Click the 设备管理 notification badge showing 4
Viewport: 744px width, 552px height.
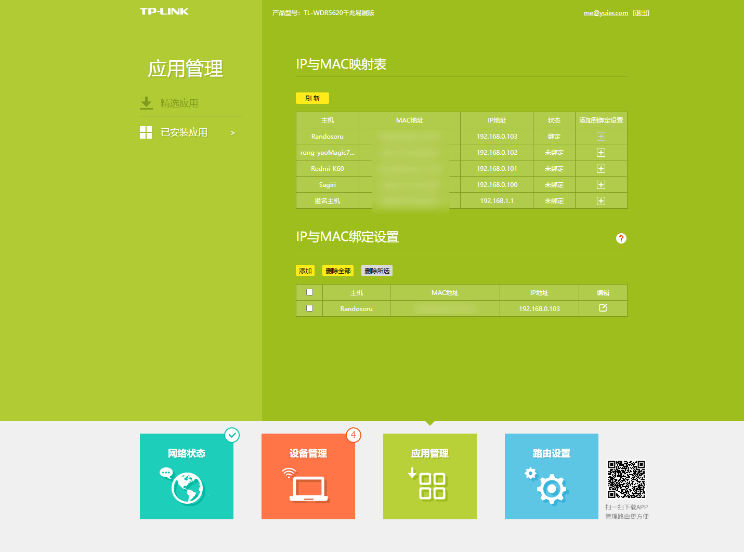coord(354,435)
